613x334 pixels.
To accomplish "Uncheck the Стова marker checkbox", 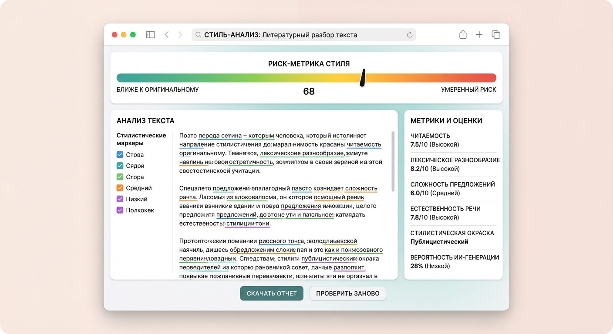I will tap(120, 155).
